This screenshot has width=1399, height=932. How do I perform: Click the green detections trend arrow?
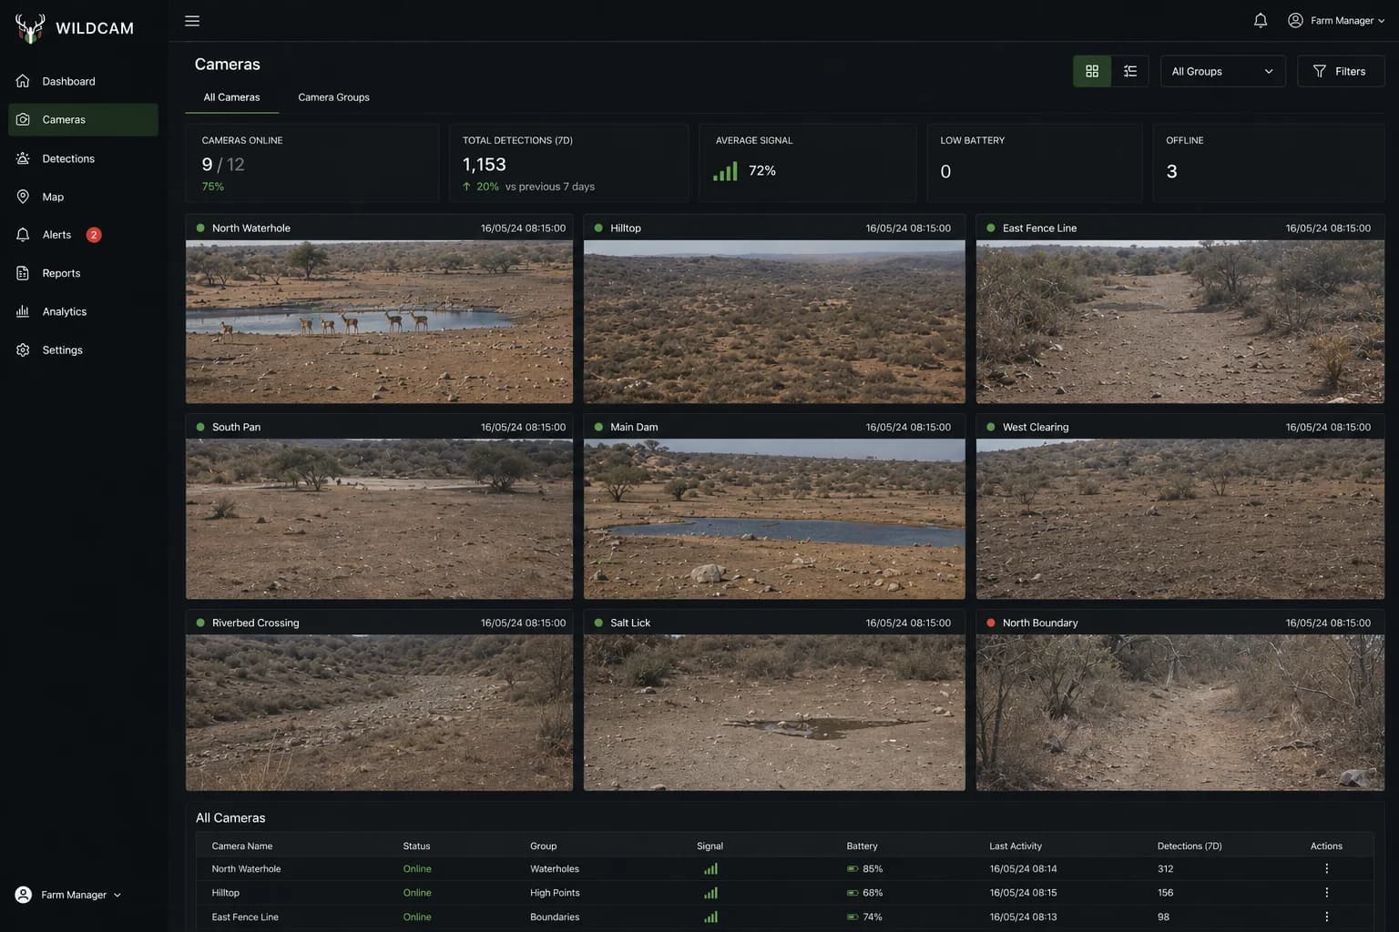[x=467, y=187]
